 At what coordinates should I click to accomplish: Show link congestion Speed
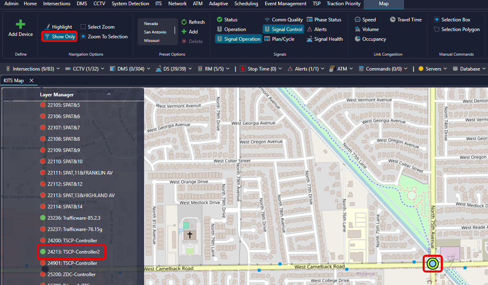[365, 20]
